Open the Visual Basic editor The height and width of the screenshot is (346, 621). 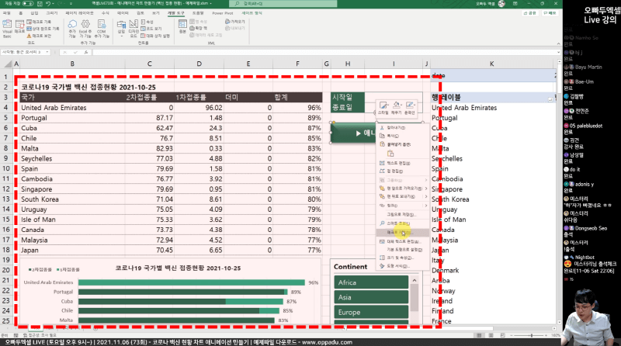tap(7, 28)
